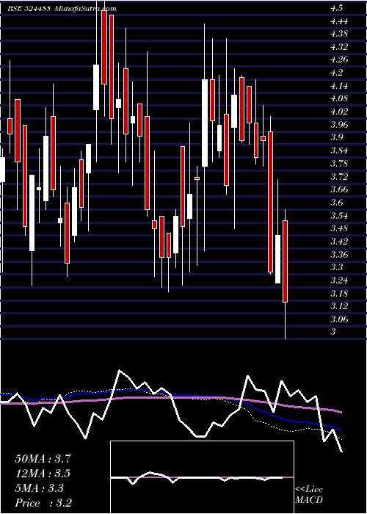367x514 pixels.
Task: Click the 12MA : 3.5 readout
Action: [43, 474]
